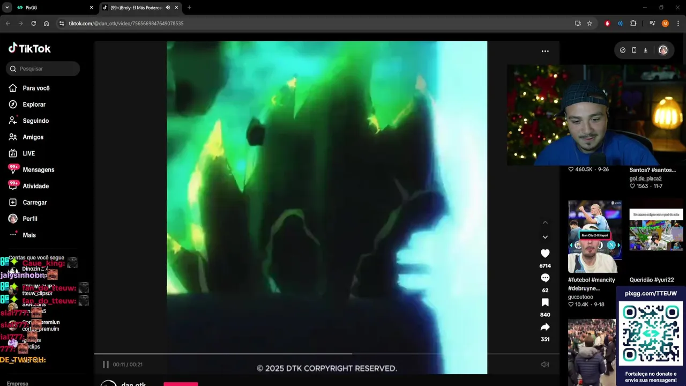The width and height of the screenshot is (686, 386).
Task: Click the Santos? #santos video caption
Action: pyautogui.click(x=652, y=170)
